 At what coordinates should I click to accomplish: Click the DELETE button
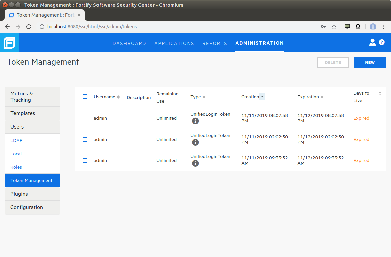333,62
